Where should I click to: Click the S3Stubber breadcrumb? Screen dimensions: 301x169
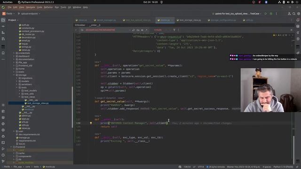pyautogui.click(x=80, y=25)
